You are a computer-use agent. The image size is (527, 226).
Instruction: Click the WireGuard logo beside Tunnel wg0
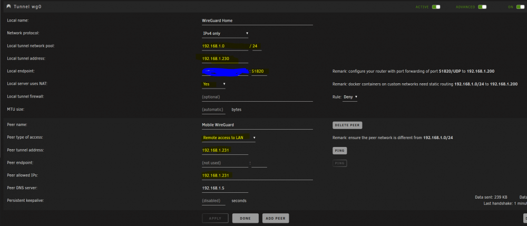9,6
